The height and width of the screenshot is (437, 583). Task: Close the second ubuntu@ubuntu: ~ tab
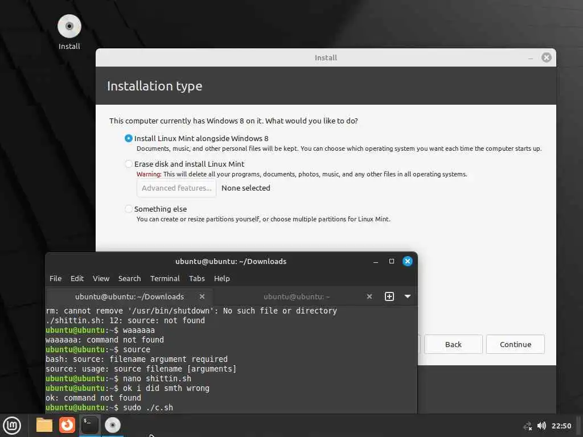tap(369, 296)
